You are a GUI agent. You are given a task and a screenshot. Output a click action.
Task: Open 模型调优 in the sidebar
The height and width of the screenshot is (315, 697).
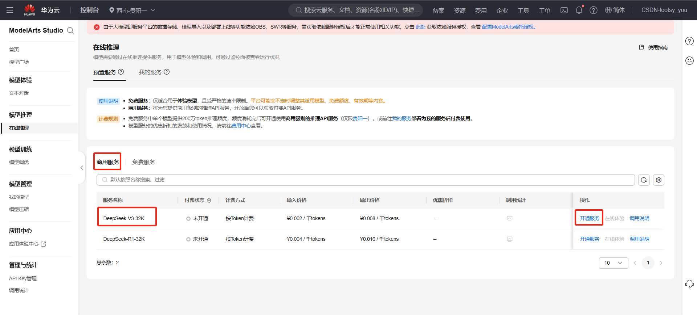pos(19,162)
